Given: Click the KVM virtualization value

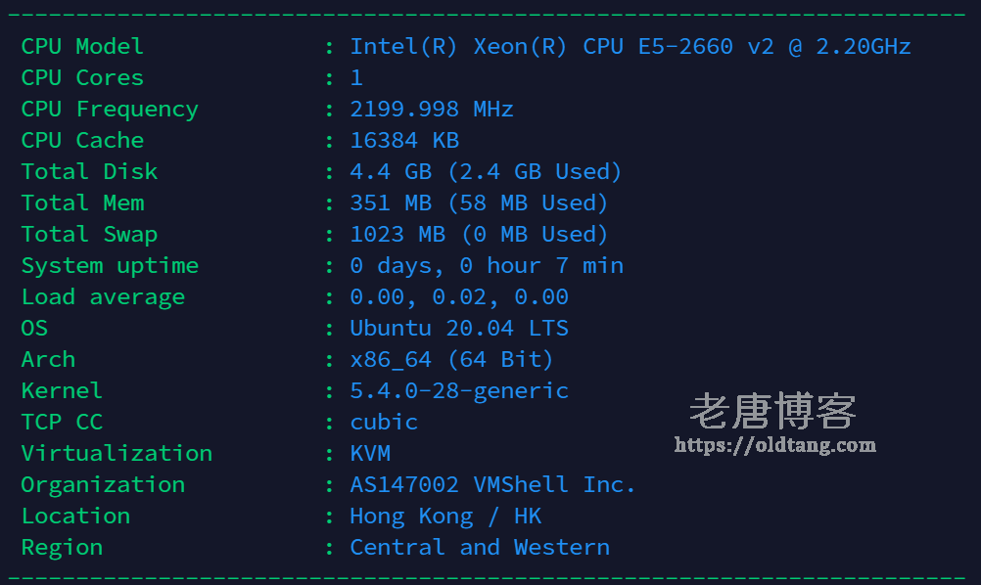Looking at the screenshot, I should (x=370, y=453).
